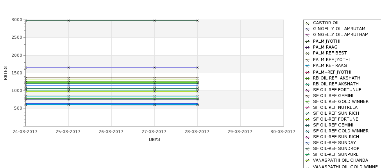Click the CASTOR OIL legend marker icon
The width and height of the screenshot is (381, 168).
coord(307,23)
